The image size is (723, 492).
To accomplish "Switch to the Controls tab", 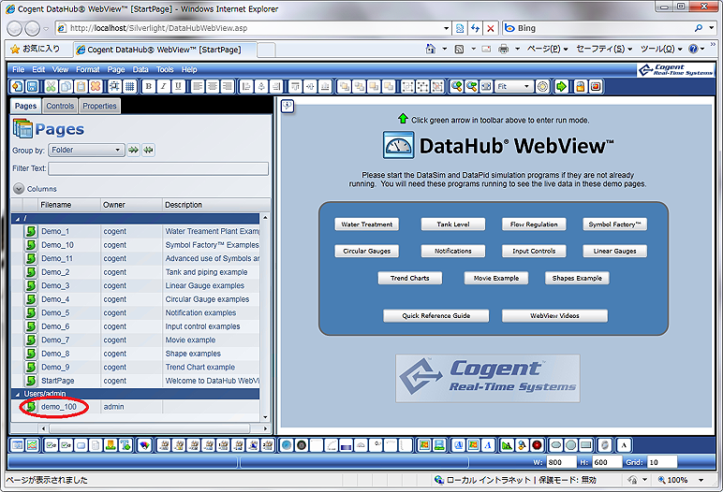I will click(60, 106).
